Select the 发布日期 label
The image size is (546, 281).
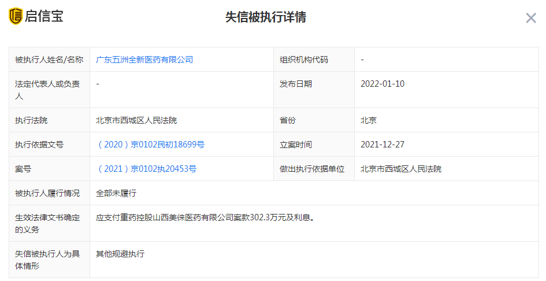(296, 84)
